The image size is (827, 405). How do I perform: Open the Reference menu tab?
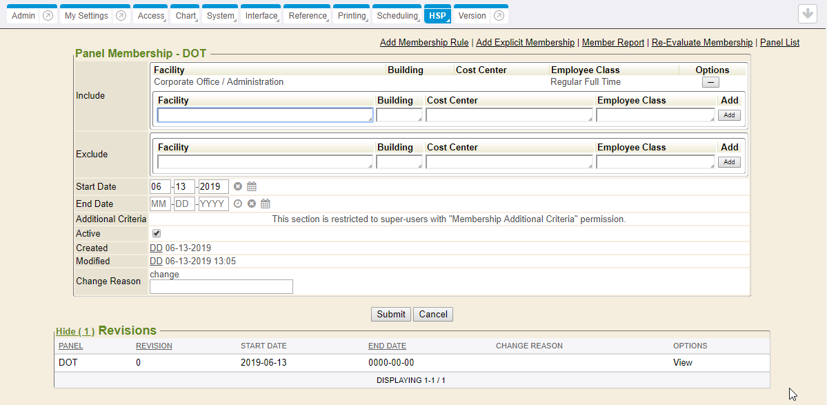coord(307,16)
